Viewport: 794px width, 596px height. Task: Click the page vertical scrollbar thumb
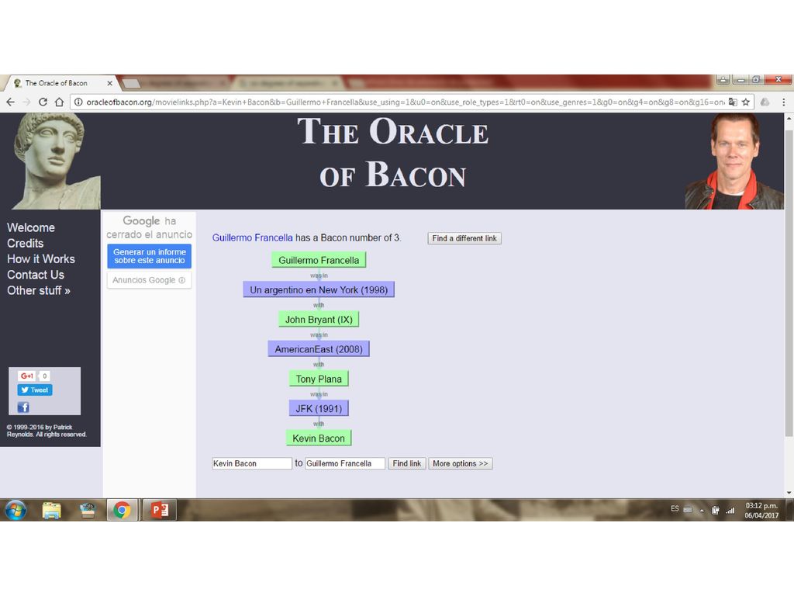[789, 282]
